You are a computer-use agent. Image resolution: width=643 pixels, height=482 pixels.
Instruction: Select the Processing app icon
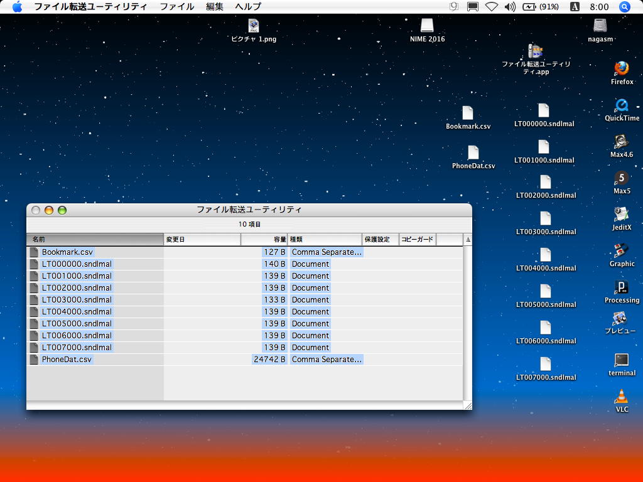(x=622, y=287)
